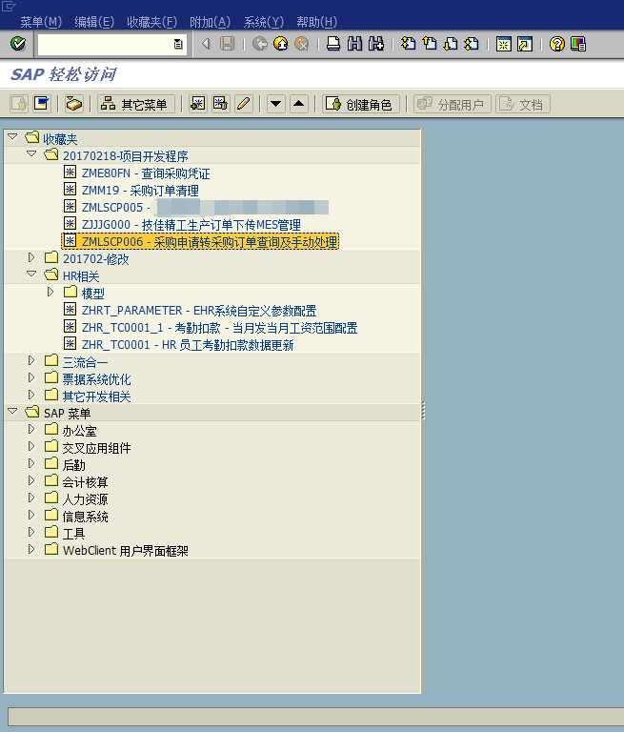Click the yellow Exit arrow icon

tap(280, 44)
